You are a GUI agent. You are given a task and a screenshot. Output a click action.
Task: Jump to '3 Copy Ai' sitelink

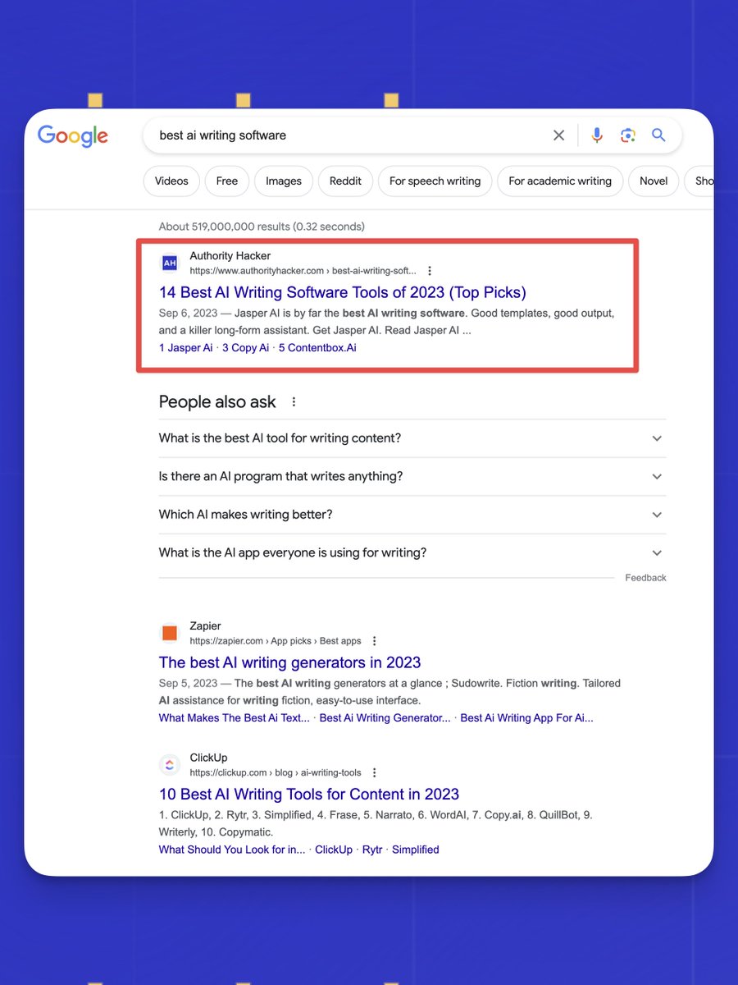click(245, 348)
